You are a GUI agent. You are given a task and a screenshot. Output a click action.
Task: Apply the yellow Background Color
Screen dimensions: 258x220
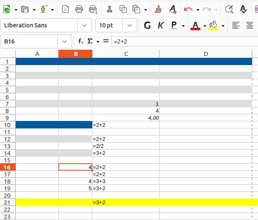pyautogui.click(x=214, y=26)
